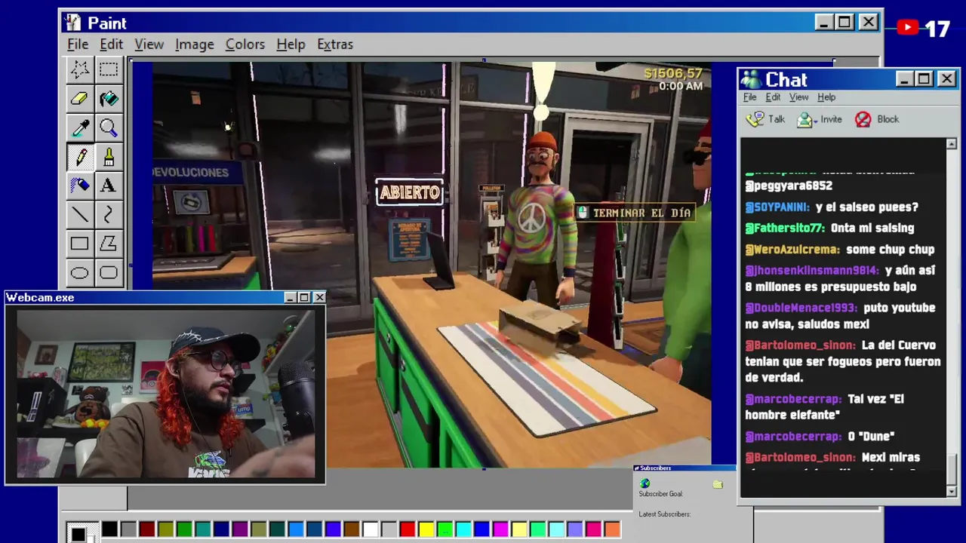Pick the red color swatch
This screenshot has height=543, width=966.
pos(407,529)
